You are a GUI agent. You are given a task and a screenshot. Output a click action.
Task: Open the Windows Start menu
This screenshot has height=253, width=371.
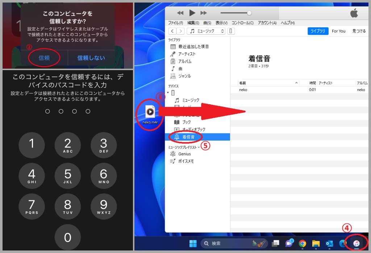[x=193, y=243]
